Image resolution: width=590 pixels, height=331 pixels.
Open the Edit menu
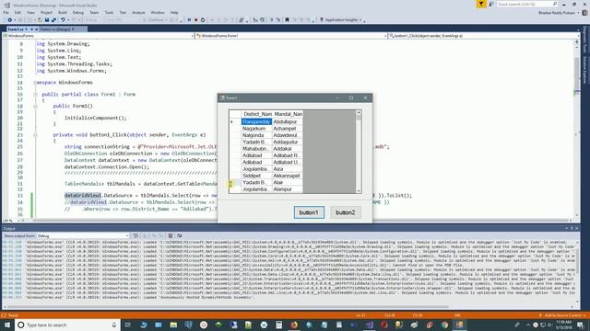18,12
